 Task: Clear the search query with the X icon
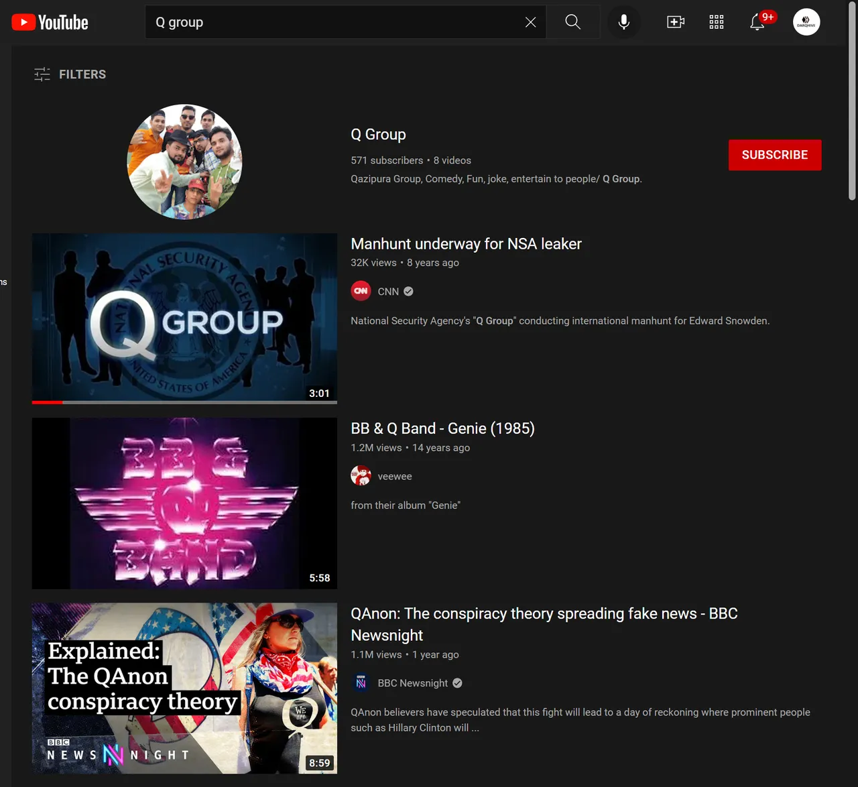(530, 22)
